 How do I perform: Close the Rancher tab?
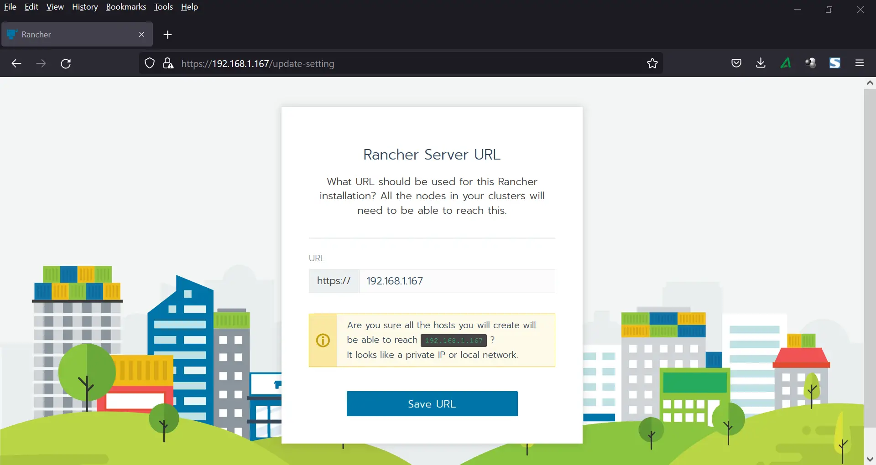point(141,35)
